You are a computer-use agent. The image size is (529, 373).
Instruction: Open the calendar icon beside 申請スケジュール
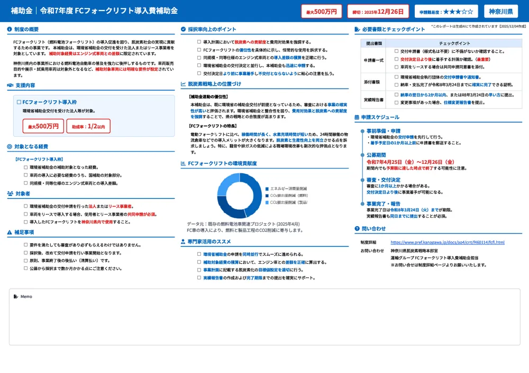tap(356, 116)
